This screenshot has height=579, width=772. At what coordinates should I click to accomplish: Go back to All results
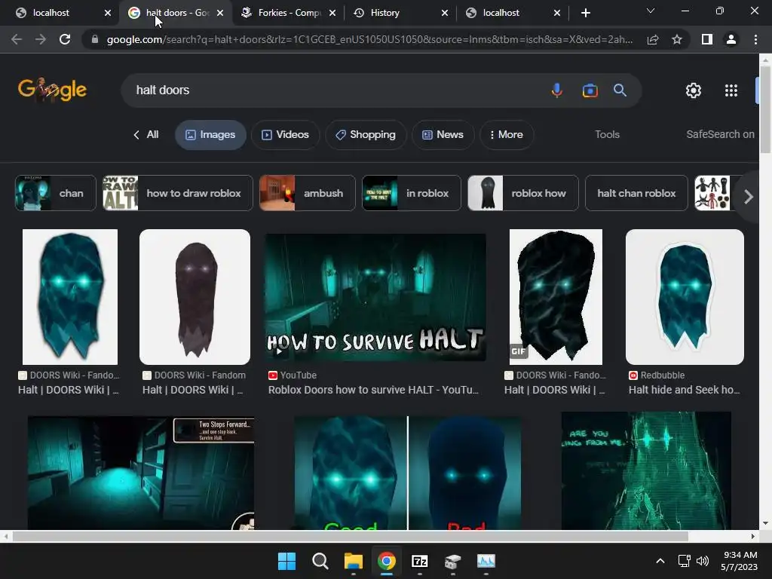coord(146,134)
